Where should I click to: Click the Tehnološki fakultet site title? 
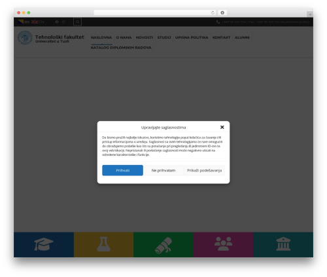60,37
